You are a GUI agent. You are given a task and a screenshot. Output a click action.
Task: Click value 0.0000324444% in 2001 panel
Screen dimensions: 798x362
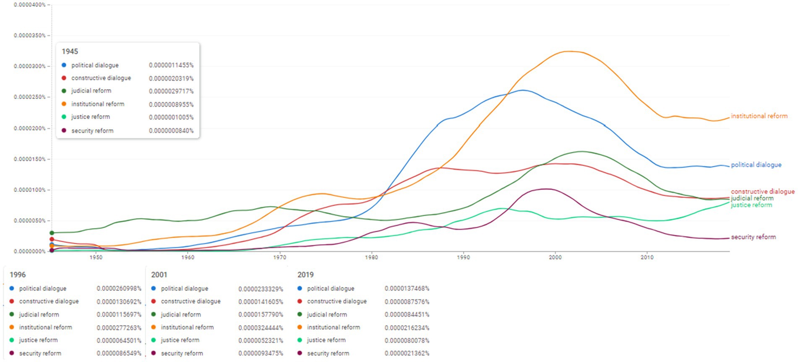(261, 328)
